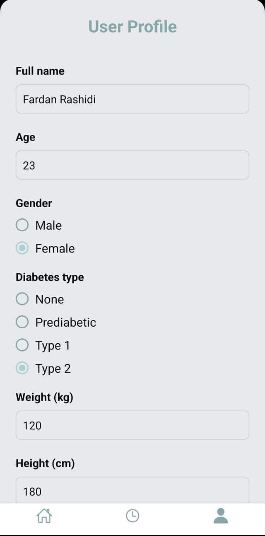Focus the Age field showing 23
This screenshot has height=536, width=265.
click(132, 165)
